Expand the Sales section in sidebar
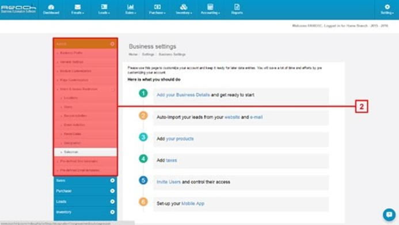This screenshot has width=399, height=225. pos(85,180)
